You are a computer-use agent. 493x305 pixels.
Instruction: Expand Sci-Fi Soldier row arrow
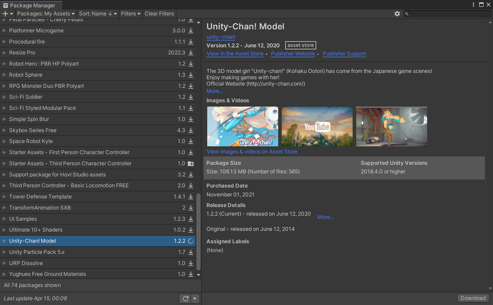tap(4, 97)
